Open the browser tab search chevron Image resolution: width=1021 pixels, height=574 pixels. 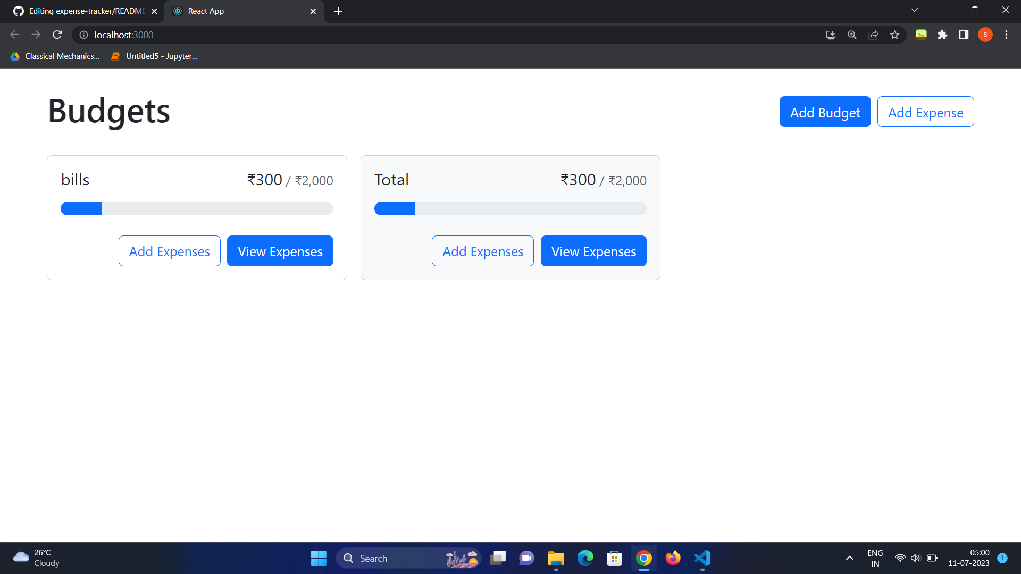(x=914, y=10)
